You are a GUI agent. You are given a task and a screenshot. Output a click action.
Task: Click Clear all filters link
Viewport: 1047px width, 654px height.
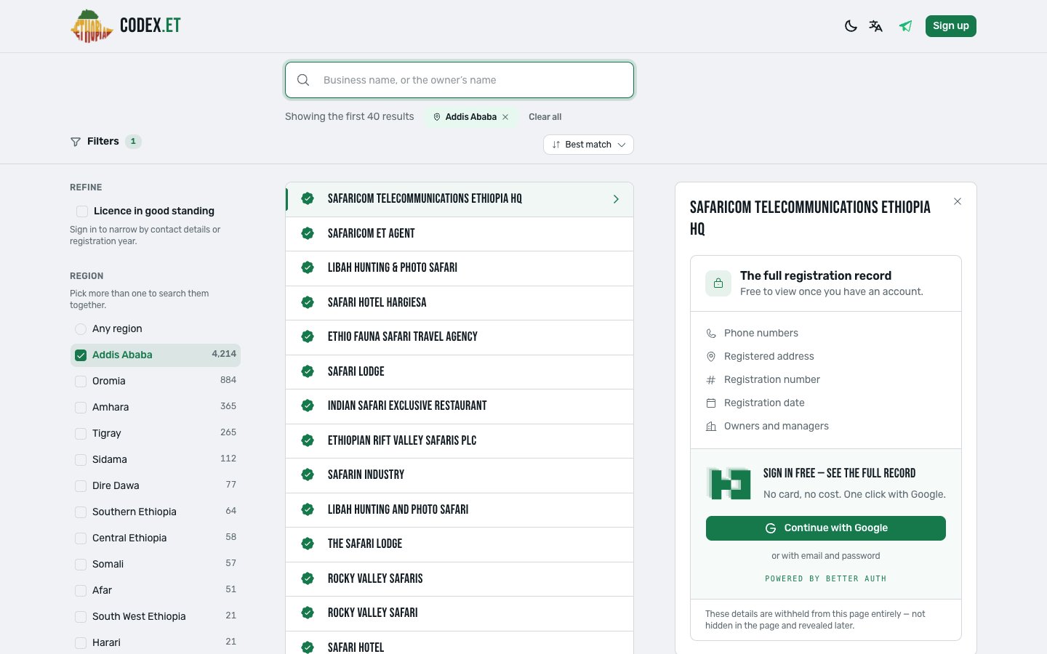(545, 117)
